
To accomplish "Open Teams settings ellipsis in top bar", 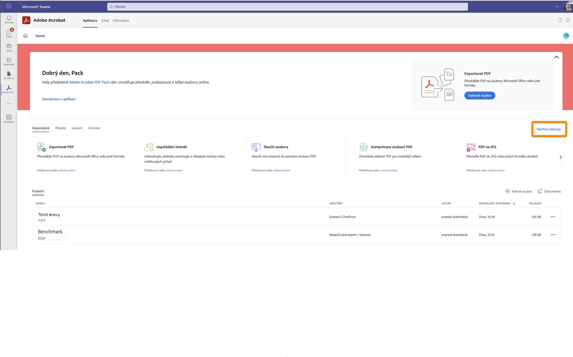I will tap(557, 7).
